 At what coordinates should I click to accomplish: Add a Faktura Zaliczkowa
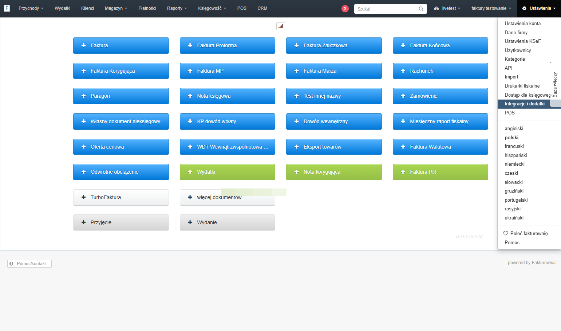coord(334,45)
